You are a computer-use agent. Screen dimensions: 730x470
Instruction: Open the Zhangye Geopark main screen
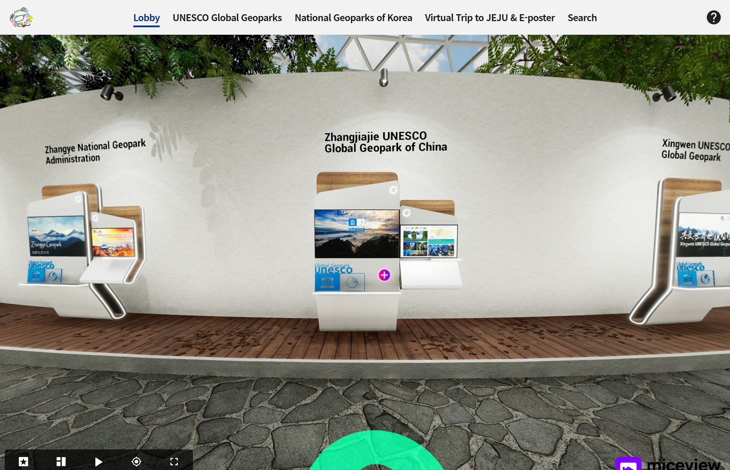56,236
